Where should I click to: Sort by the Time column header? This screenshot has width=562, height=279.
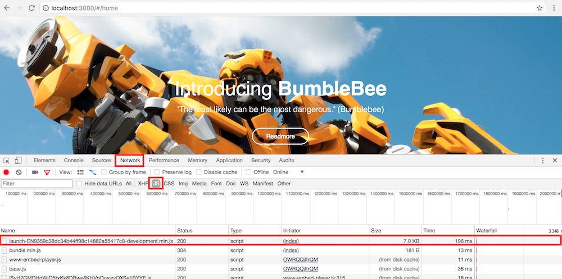(448, 231)
